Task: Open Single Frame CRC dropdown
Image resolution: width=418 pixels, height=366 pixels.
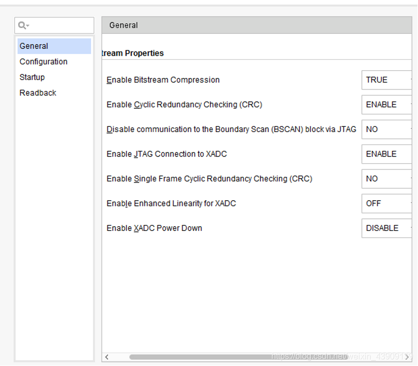Action: [386, 179]
